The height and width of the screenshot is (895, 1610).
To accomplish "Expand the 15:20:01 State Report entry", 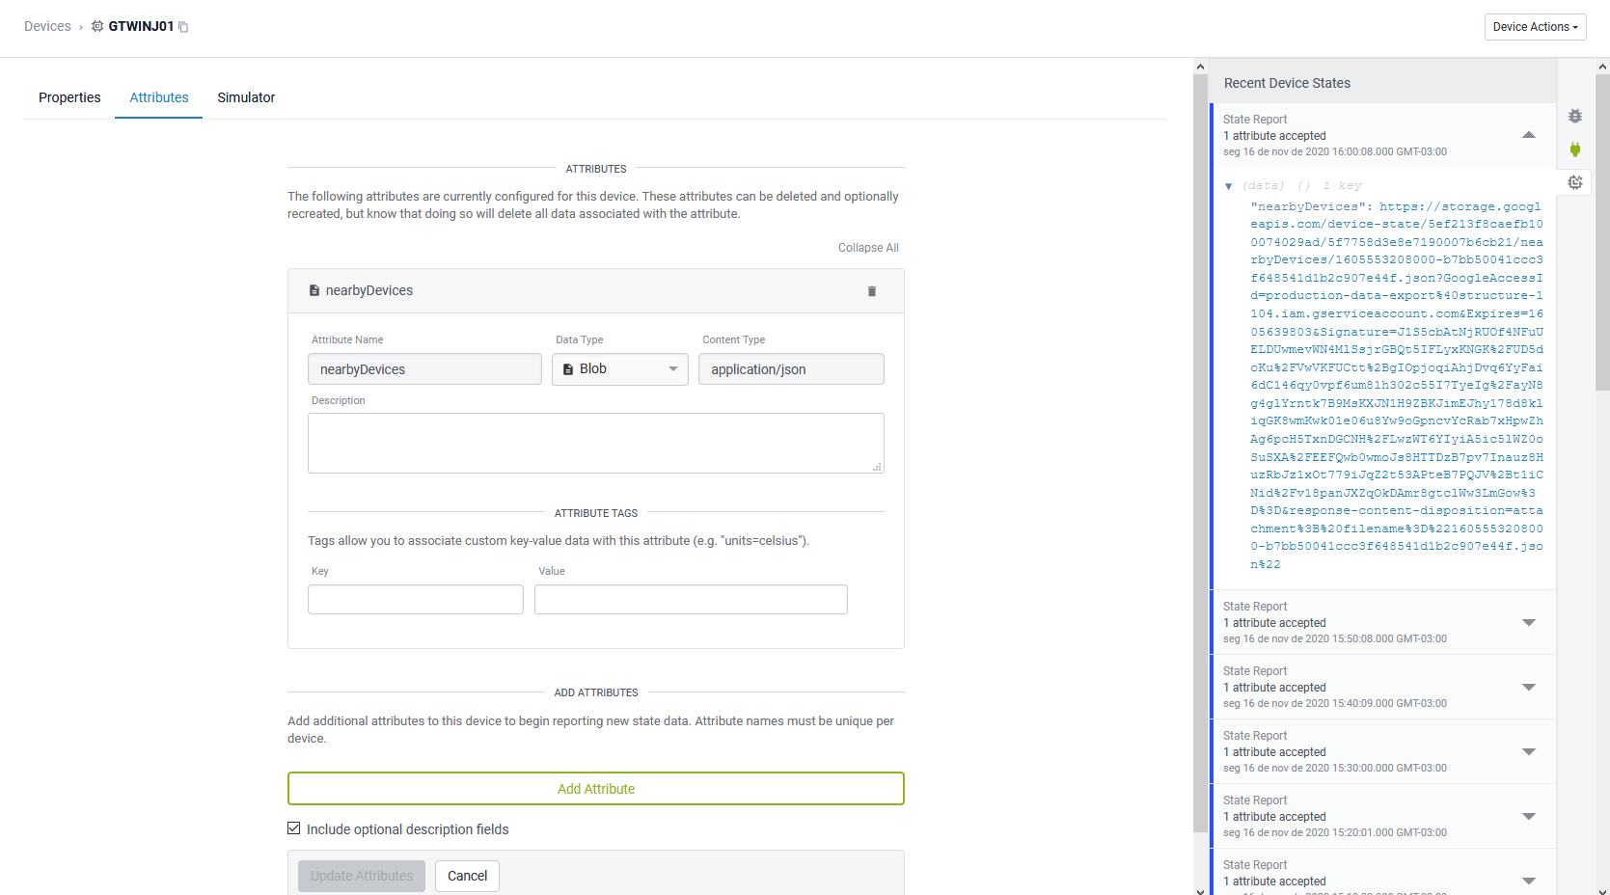I will click(x=1529, y=816).
